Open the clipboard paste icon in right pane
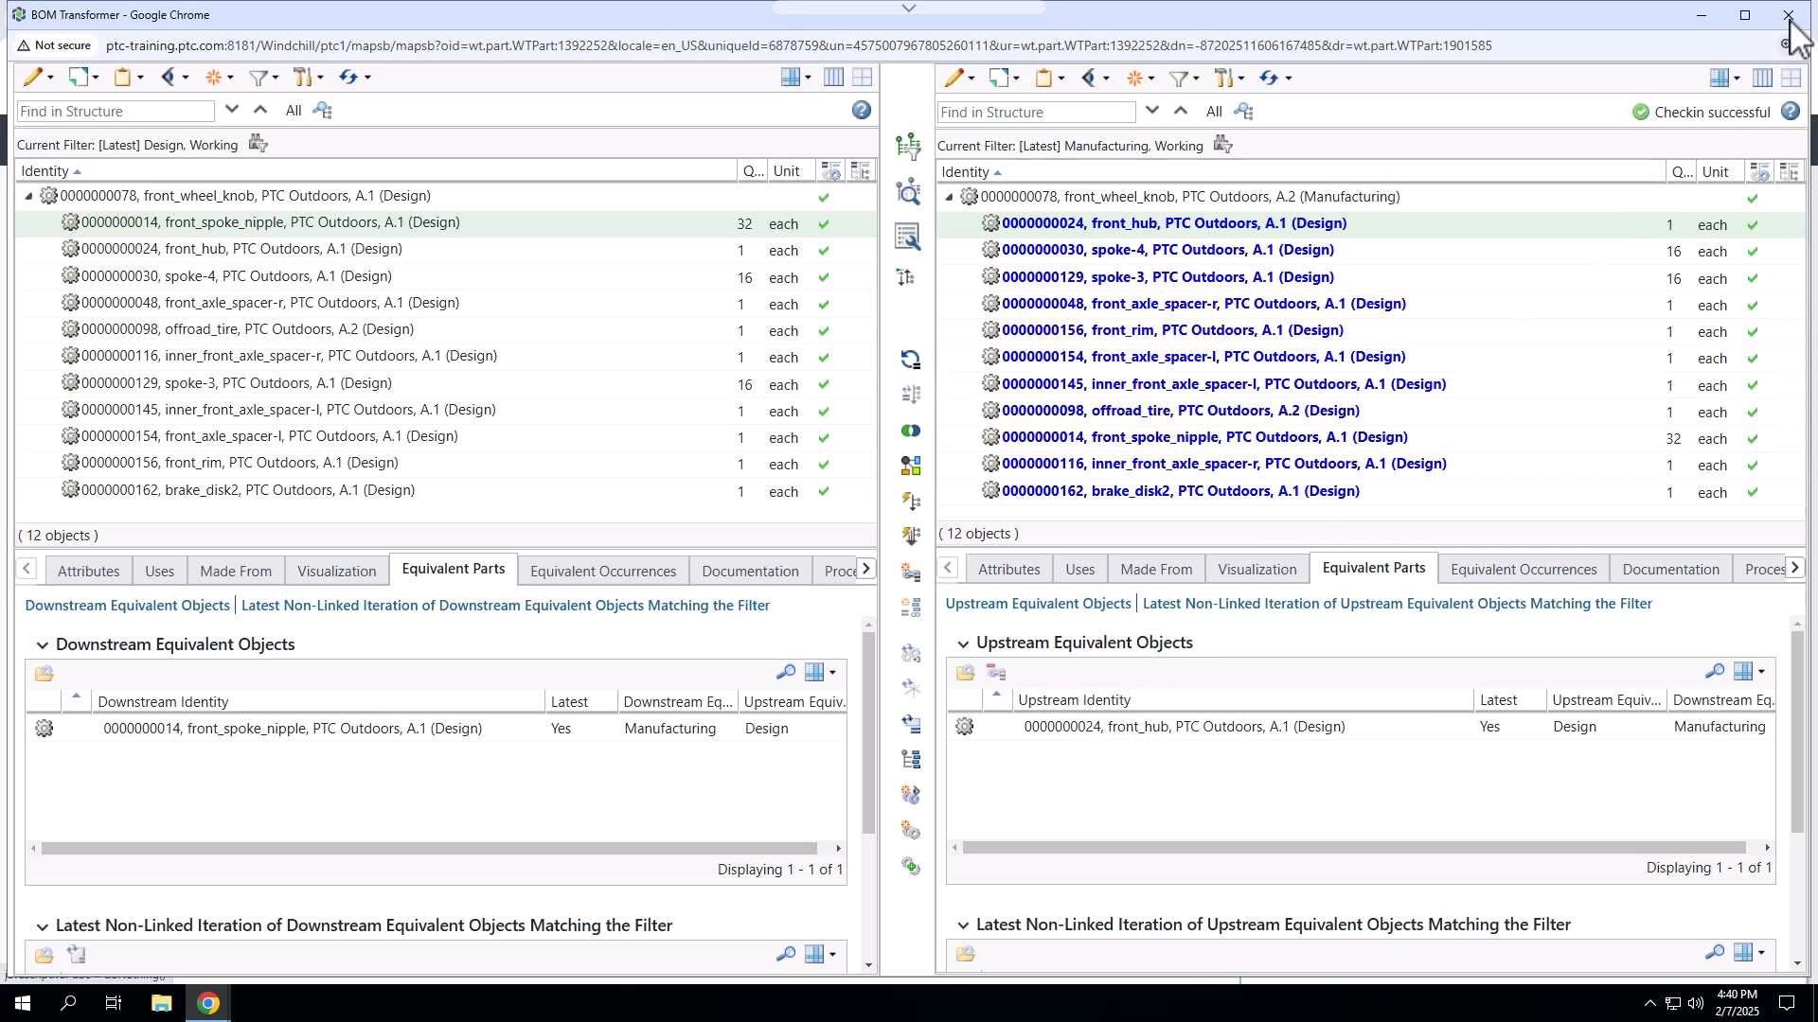The height and width of the screenshot is (1022, 1818). [x=1044, y=78]
